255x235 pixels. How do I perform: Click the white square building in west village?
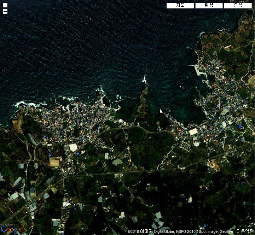(x=73, y=147)
